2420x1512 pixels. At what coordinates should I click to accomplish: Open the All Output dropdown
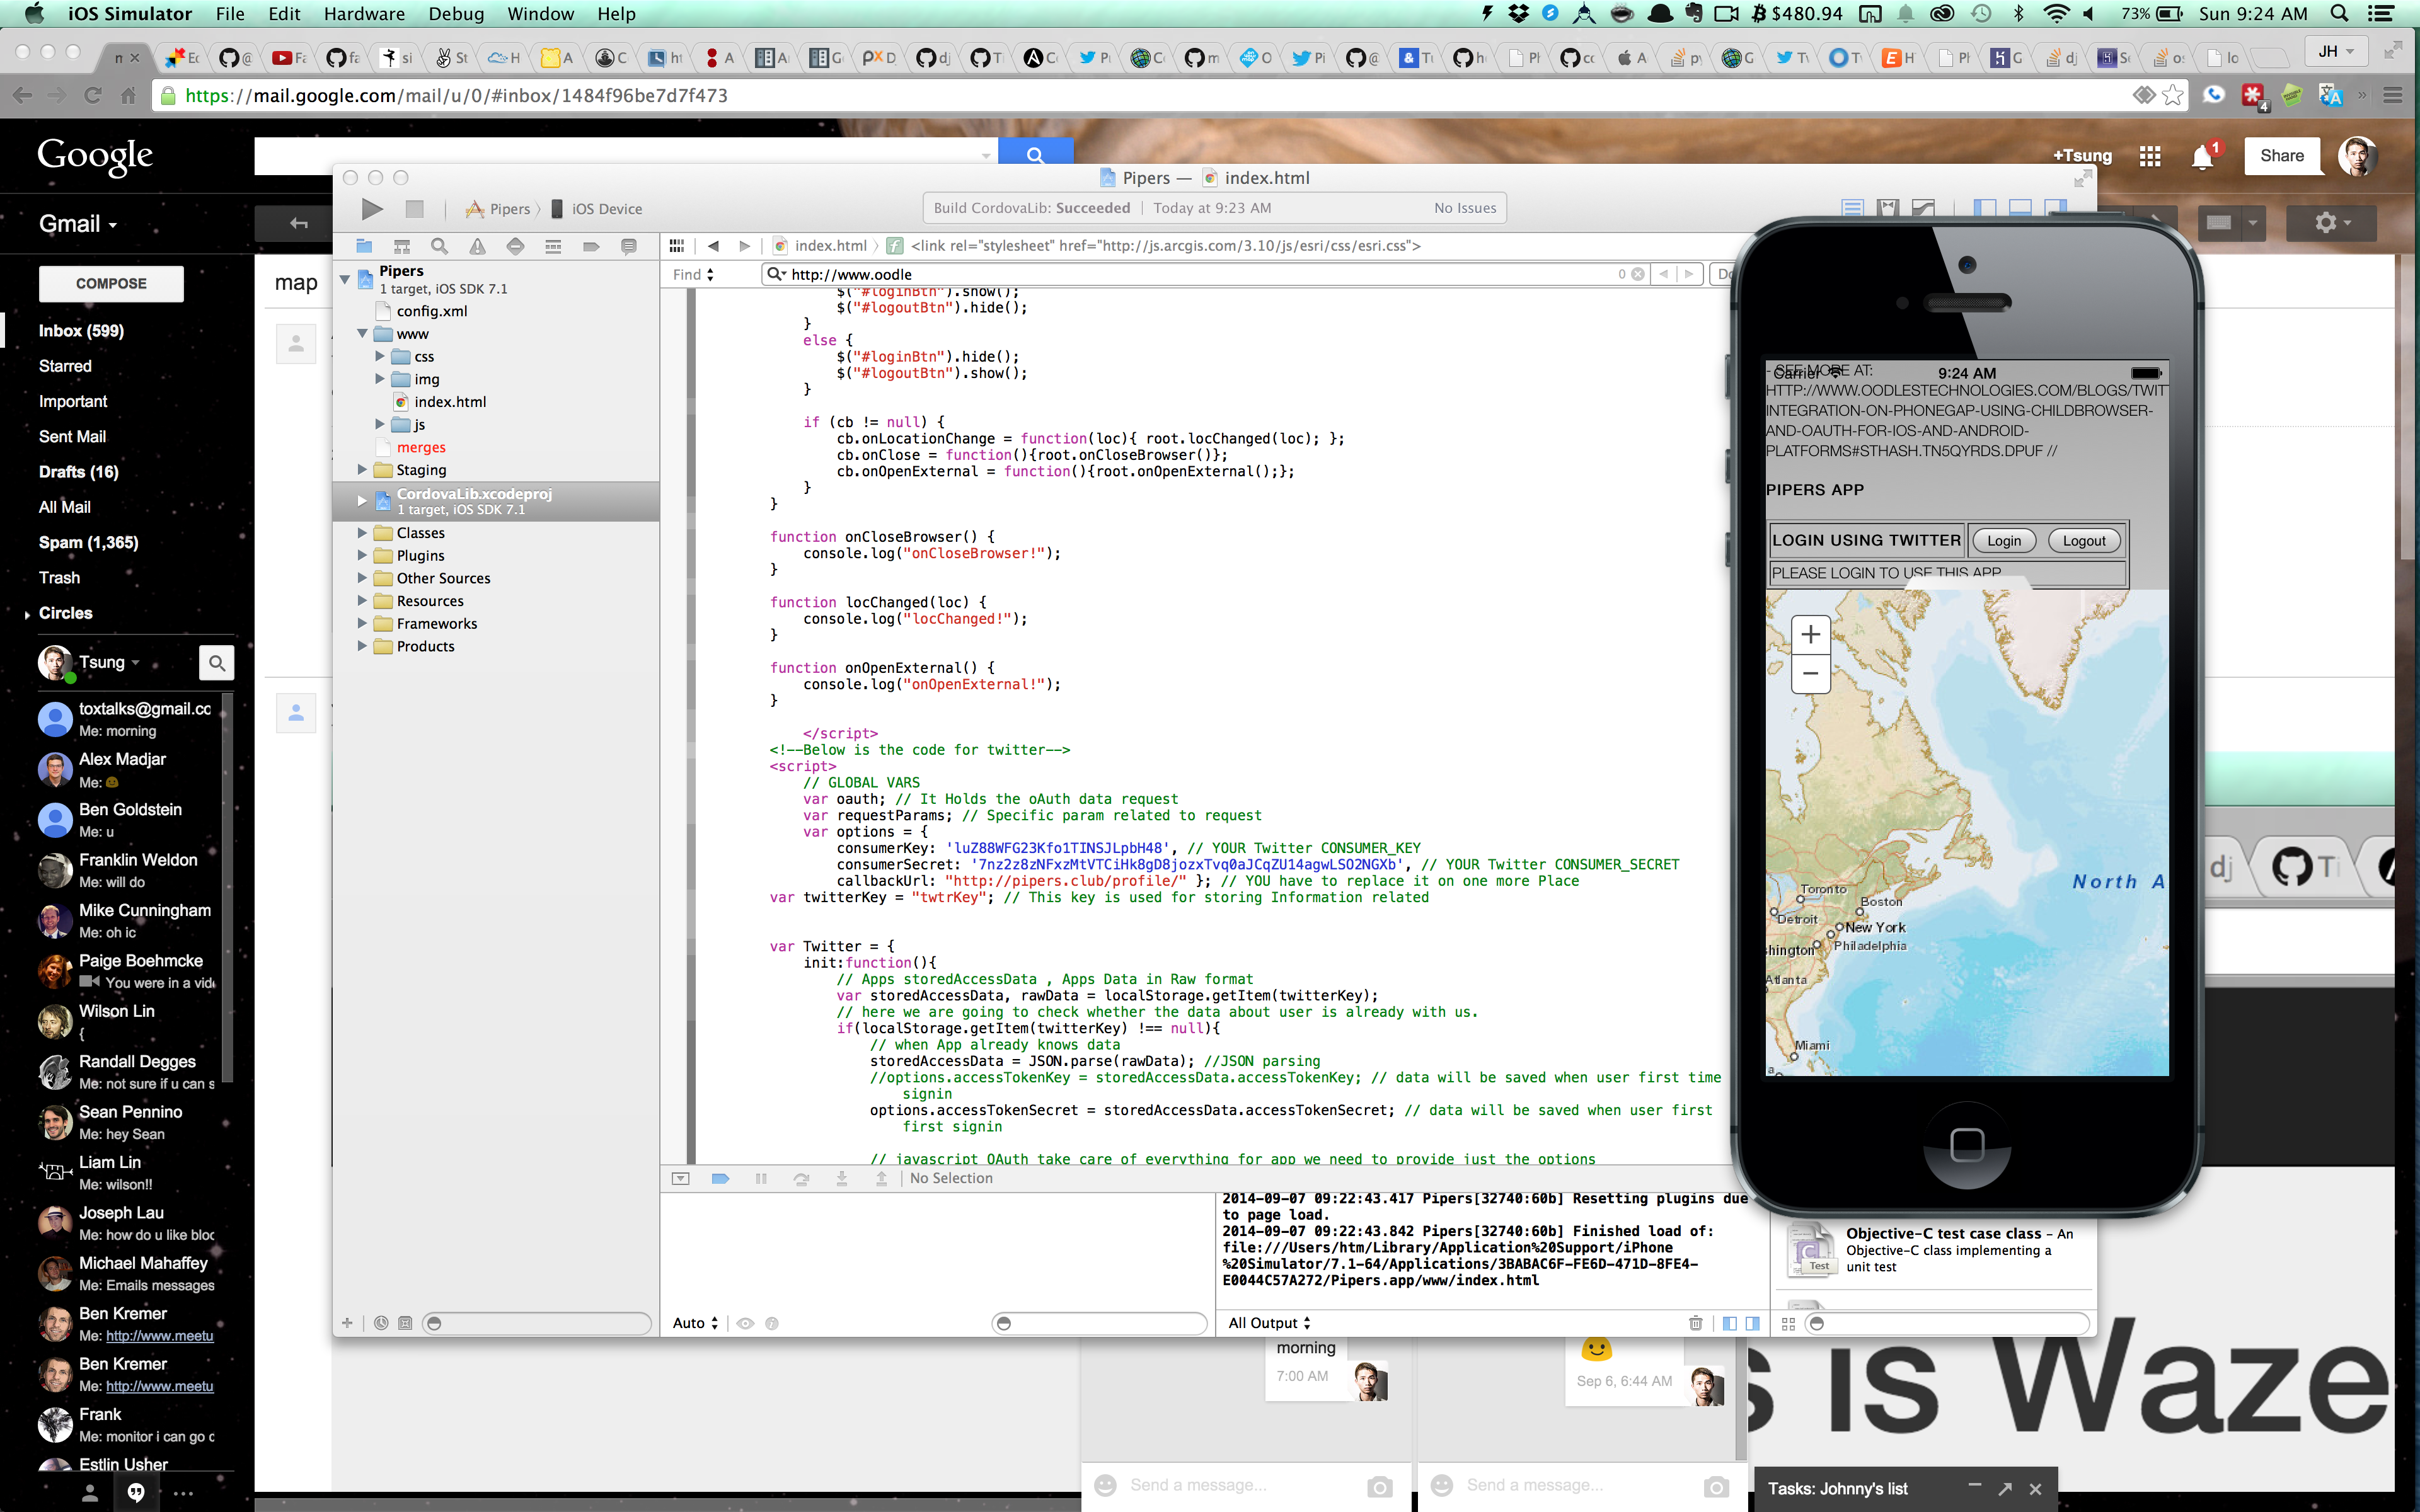click(x=1269, y=1323)
